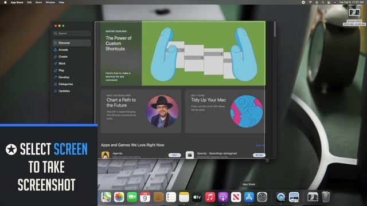Viewport: 367px width, 206px height.
Task: Click the date and time in menu bar
Action: pos(352,2)
